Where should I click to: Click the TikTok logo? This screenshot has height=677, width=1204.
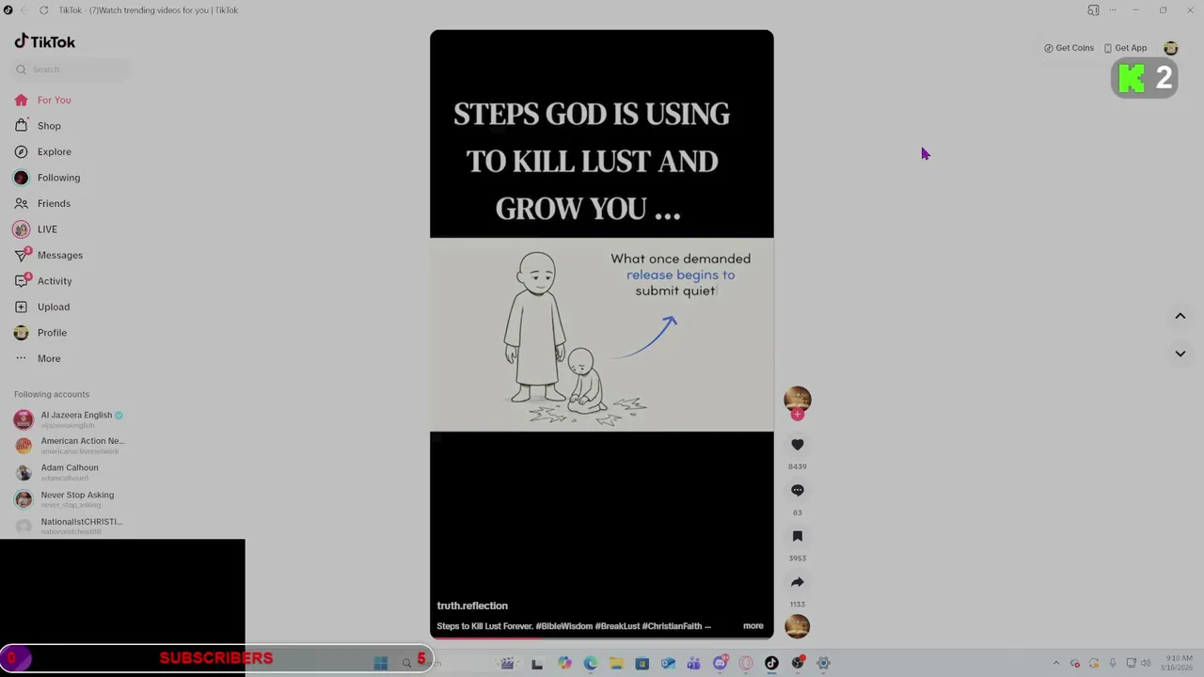click(x=44, y=41)
